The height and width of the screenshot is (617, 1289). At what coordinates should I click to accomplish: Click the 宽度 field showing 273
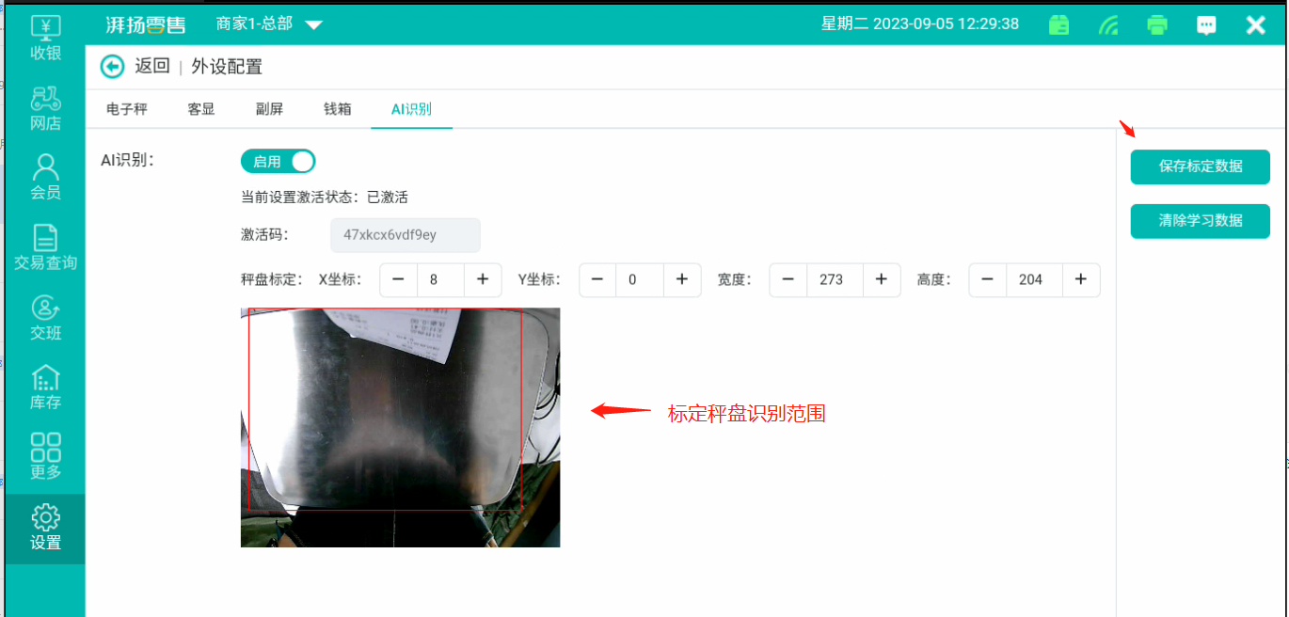tap(835, 279)
